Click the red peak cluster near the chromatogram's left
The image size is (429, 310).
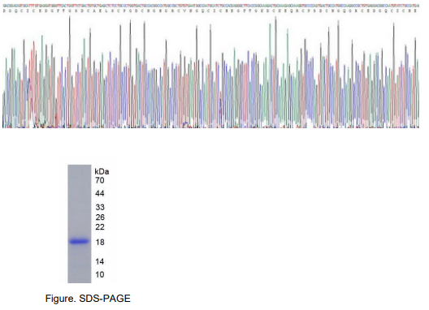(32, 82)
